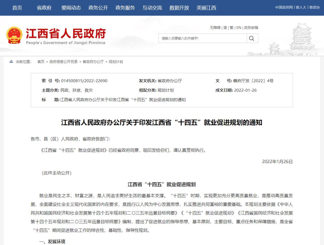
Task: Open the 省政府 navigation tab
Action: (x=44, y=8)
